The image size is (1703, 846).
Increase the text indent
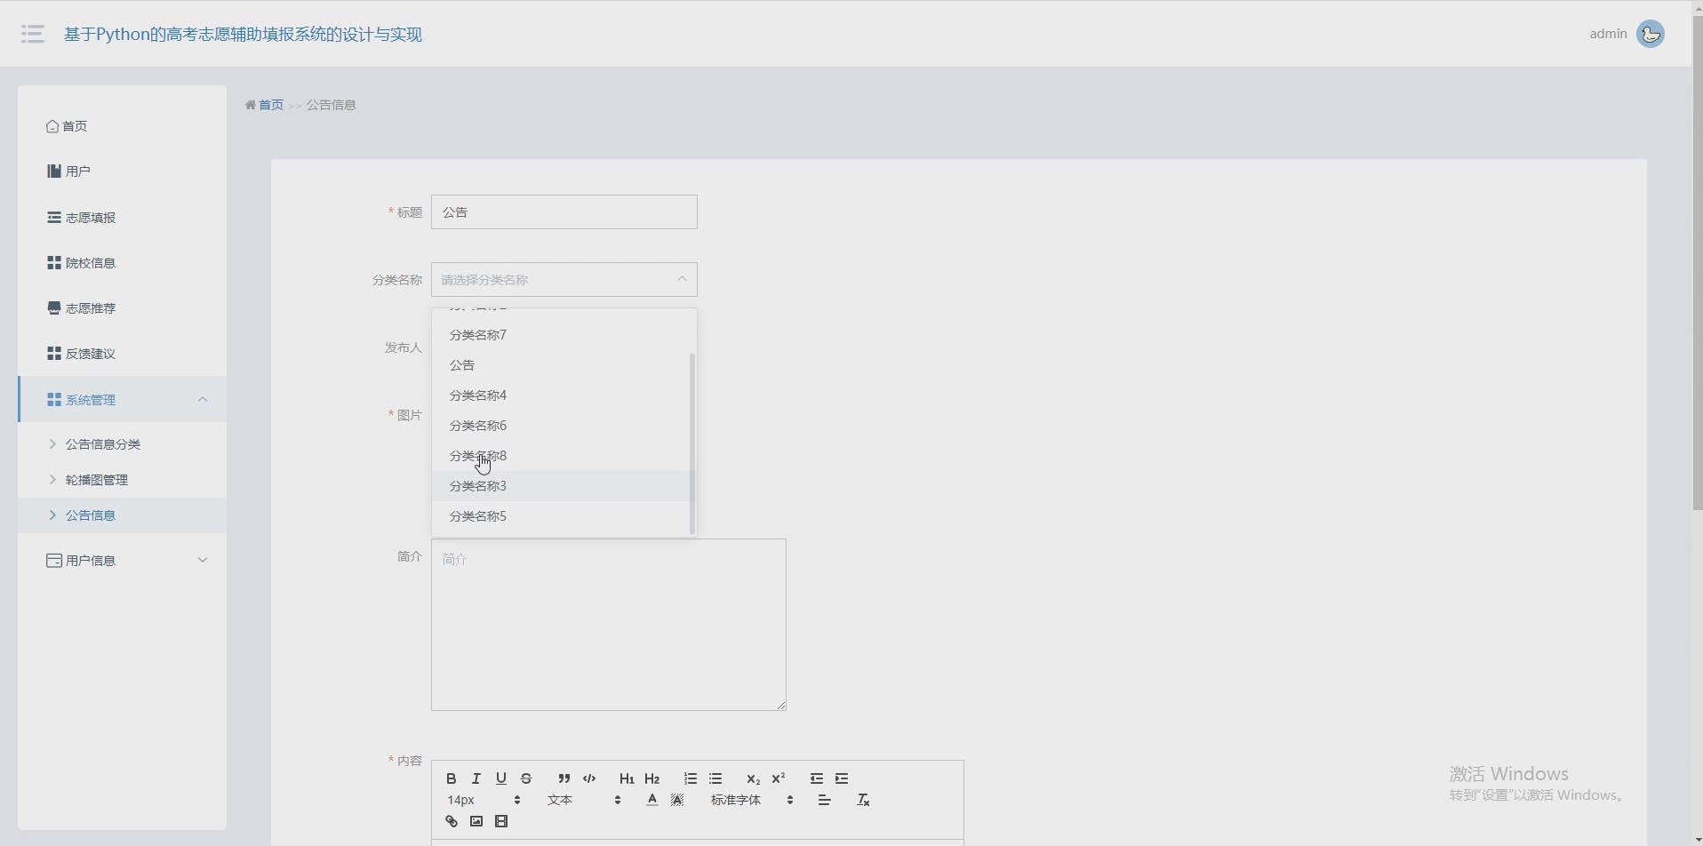842,778
